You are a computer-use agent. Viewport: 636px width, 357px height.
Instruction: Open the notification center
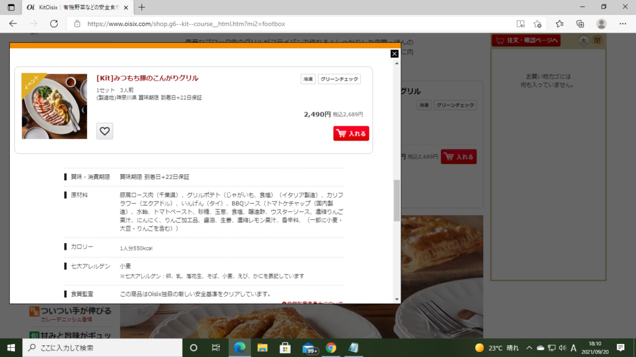coord(620,348)
